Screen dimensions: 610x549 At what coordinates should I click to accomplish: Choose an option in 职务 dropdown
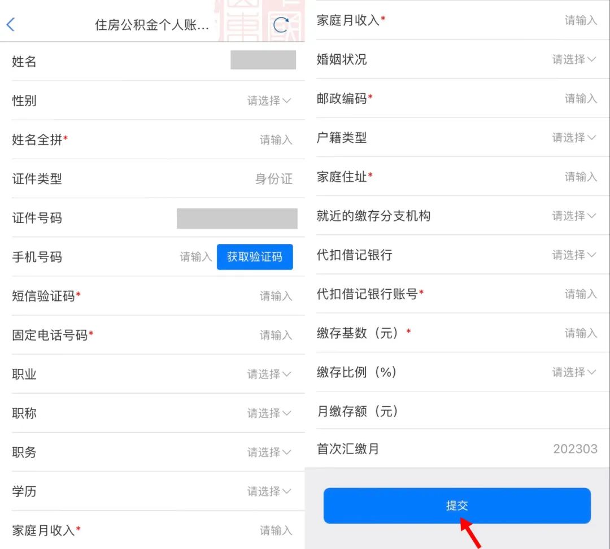(x=269, y=452)
